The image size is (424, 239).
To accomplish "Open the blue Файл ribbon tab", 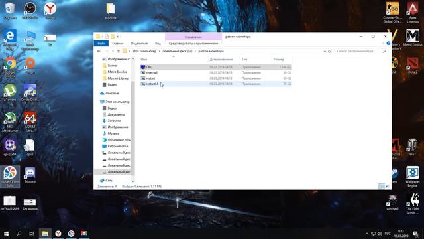I will 101,43.
